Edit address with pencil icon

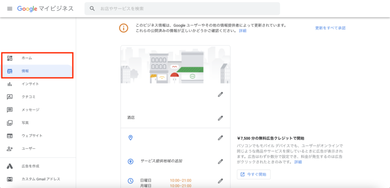point(220,137)
